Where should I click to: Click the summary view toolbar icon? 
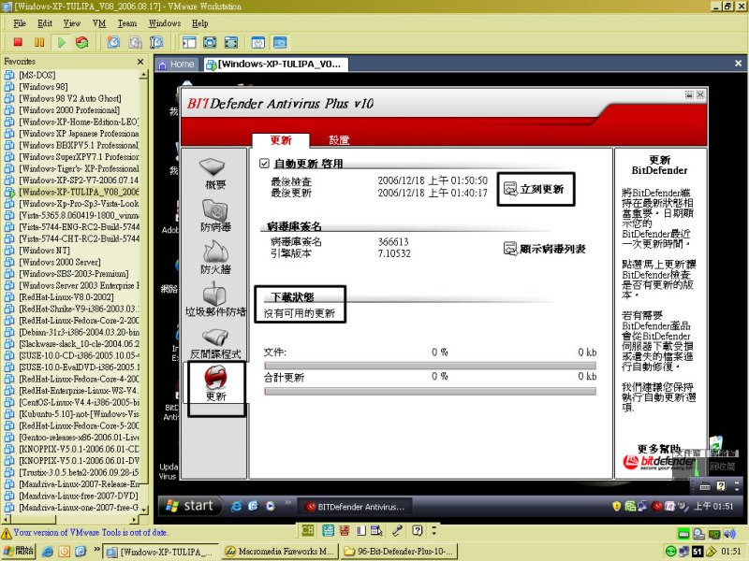(258, 42)
